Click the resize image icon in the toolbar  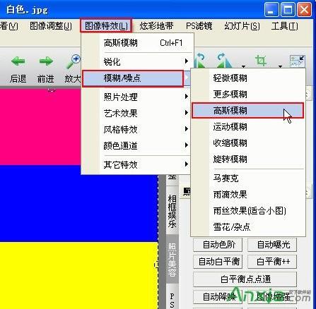tap(297, 61)
